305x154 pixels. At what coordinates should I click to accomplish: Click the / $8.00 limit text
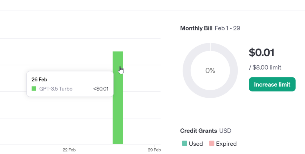click(265, 68)
